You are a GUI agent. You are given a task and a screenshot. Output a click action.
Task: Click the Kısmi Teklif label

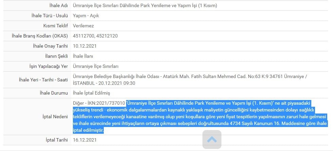[x=56, y=26]
